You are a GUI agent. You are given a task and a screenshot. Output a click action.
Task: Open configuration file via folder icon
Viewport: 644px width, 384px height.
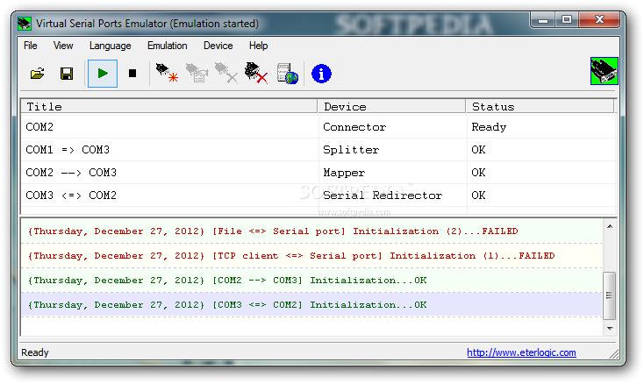coord(38,74)
